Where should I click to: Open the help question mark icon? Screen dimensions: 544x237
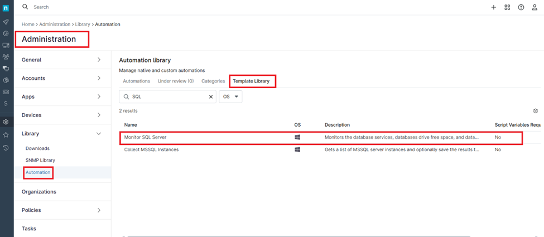click(521, 7)
